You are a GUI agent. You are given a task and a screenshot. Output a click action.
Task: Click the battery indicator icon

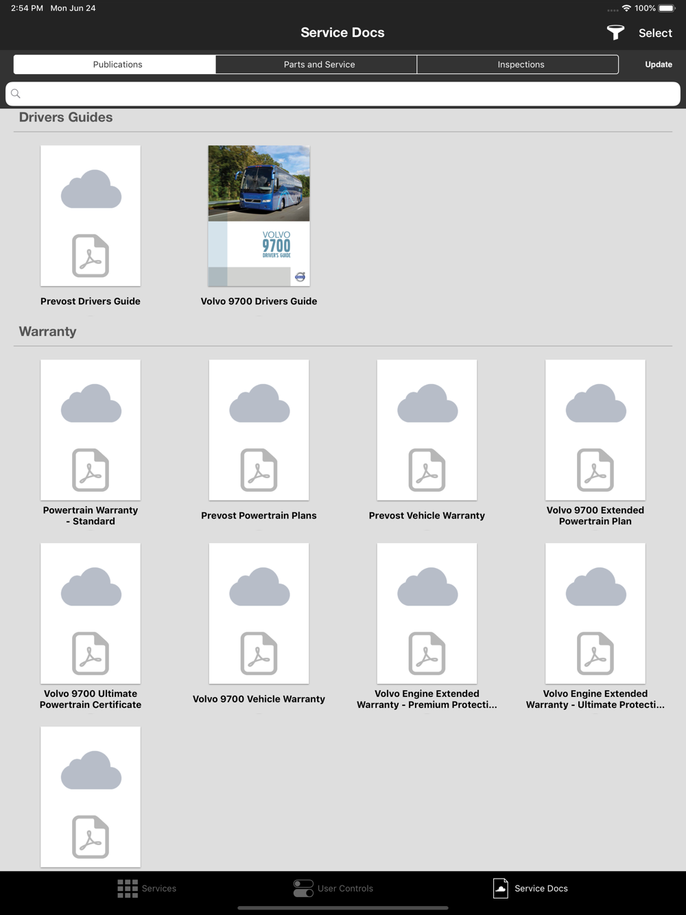coord(667,8)
